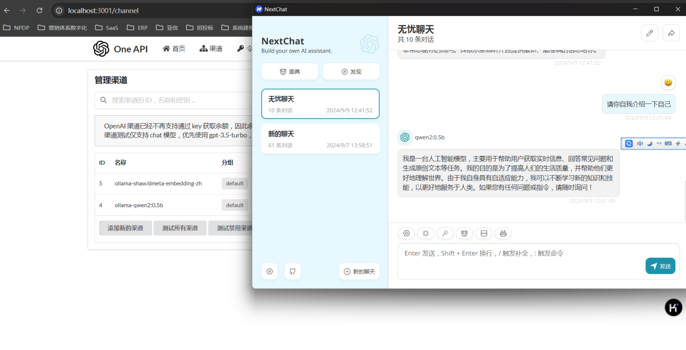Open the 招投标 bookmark folder
The image size is (686, 350).
click(x=199, y=28)
